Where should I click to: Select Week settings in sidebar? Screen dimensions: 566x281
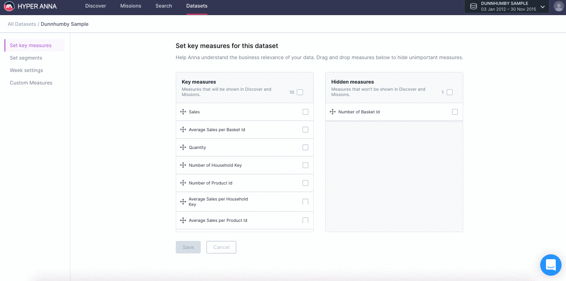click(x=26, y=70)
